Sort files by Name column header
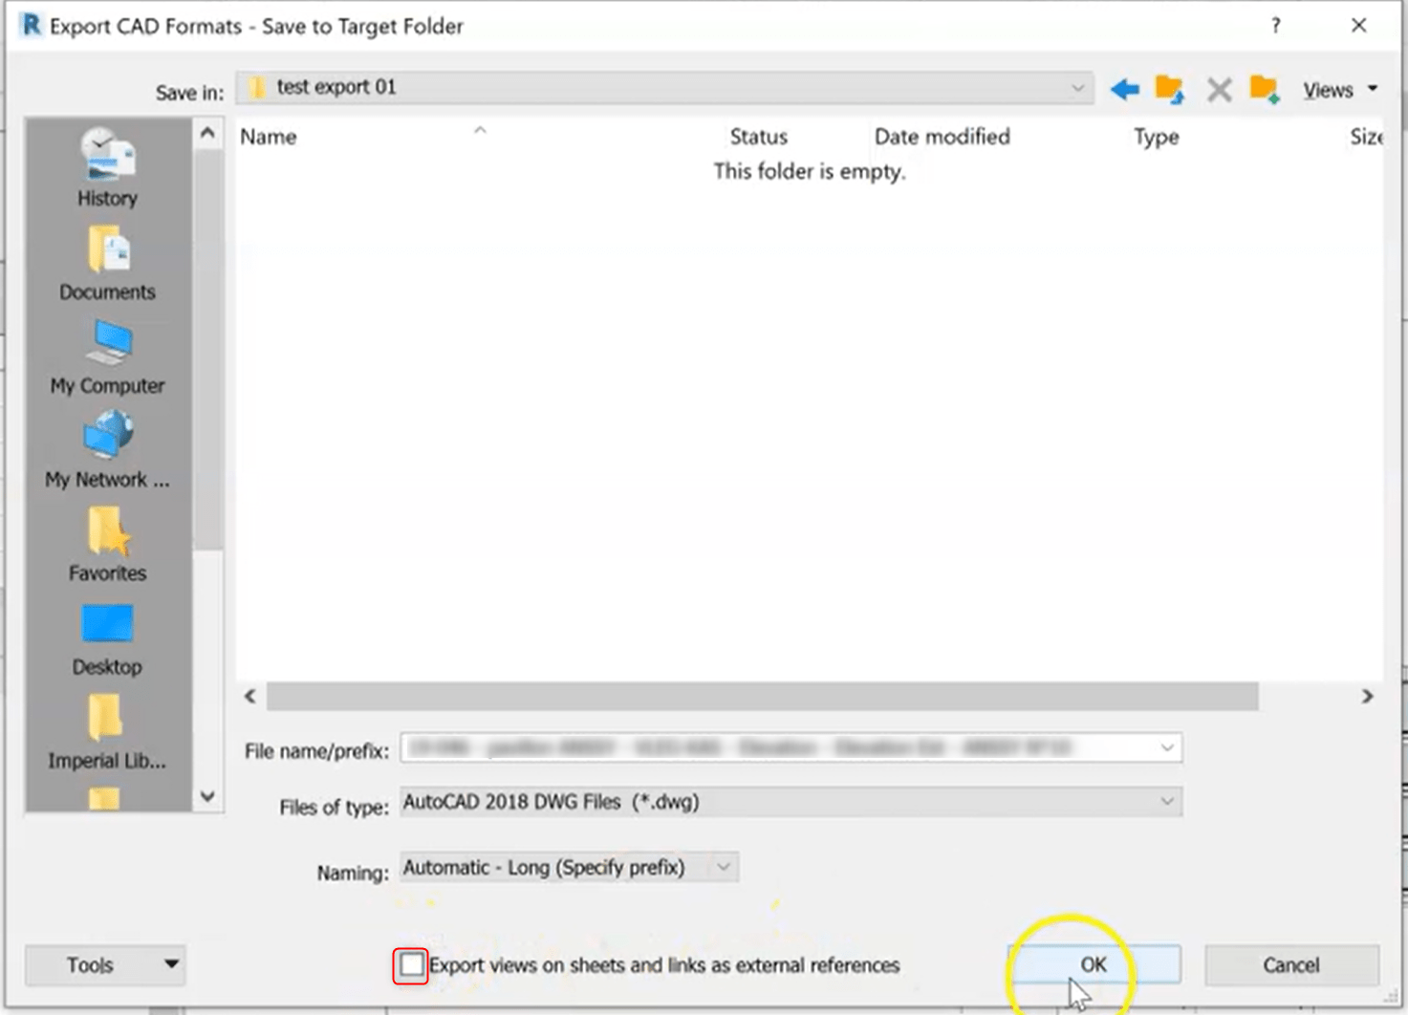The image size is (1408, 1015). (x=269, y=137)
